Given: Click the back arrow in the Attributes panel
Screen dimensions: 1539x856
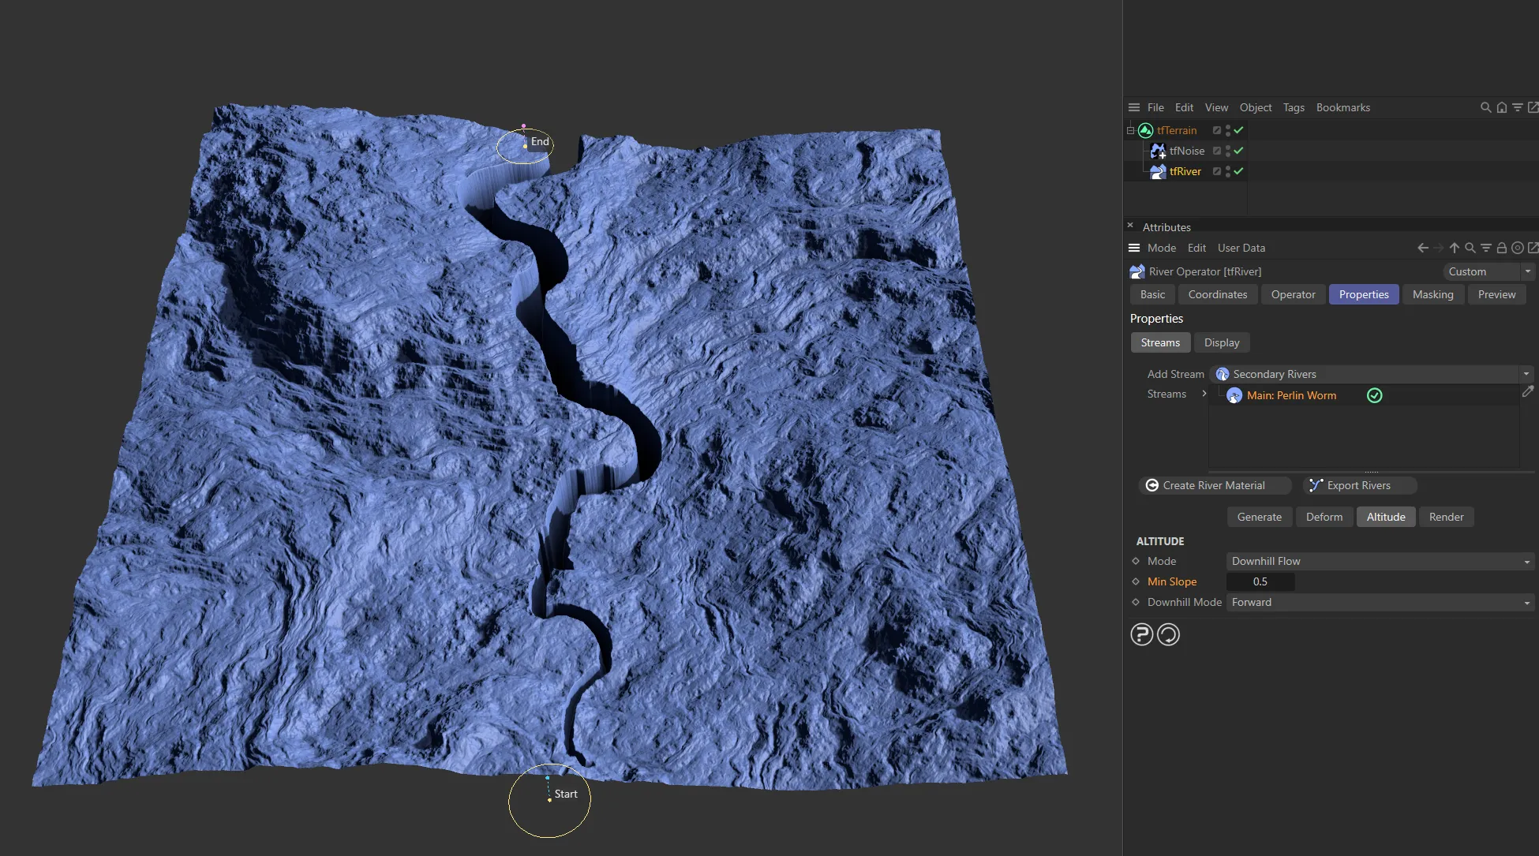Looking at the screenshot, I should 1421,248.
